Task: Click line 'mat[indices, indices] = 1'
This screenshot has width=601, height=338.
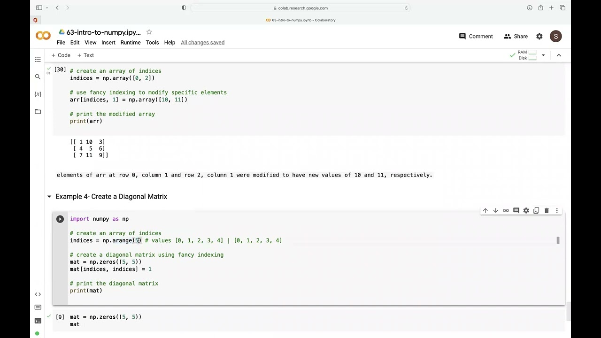Action: click(111, 269)
